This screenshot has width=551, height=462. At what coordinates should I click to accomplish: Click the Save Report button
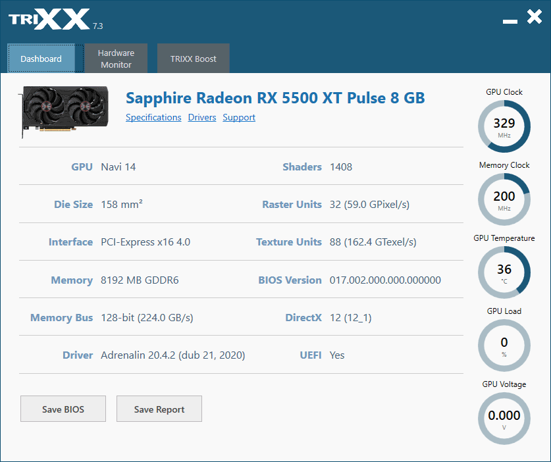tap(159, 409)
